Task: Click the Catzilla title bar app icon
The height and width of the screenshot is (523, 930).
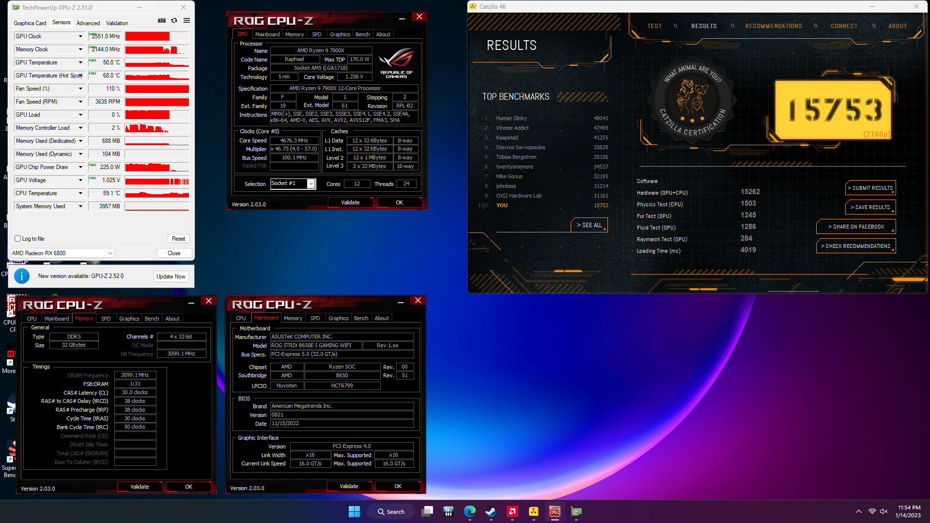Action: point(473,7)
